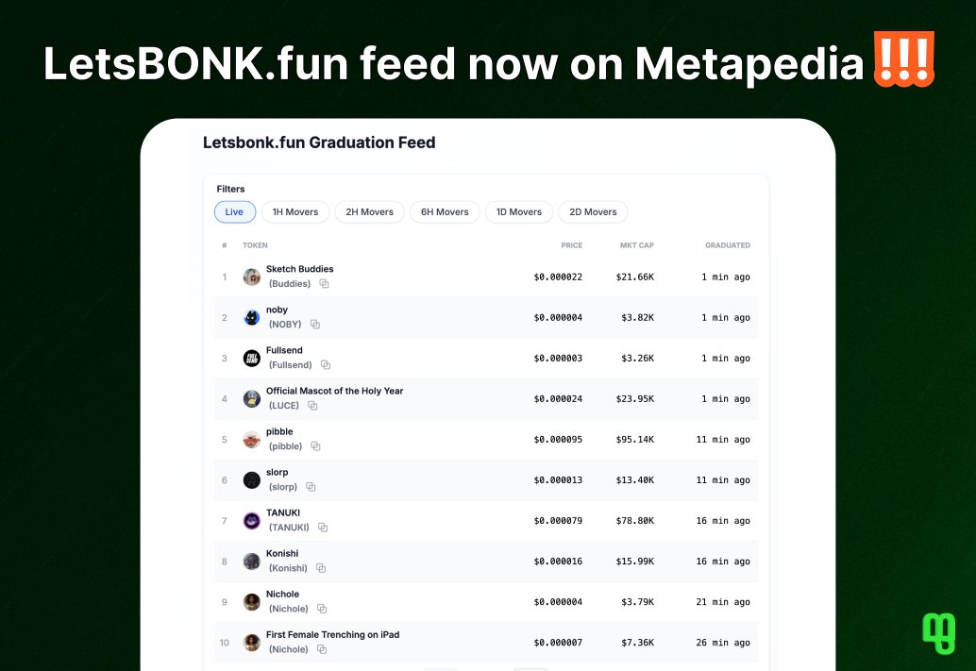
Task: Copy the pibble token address
Action: (314, 445)
